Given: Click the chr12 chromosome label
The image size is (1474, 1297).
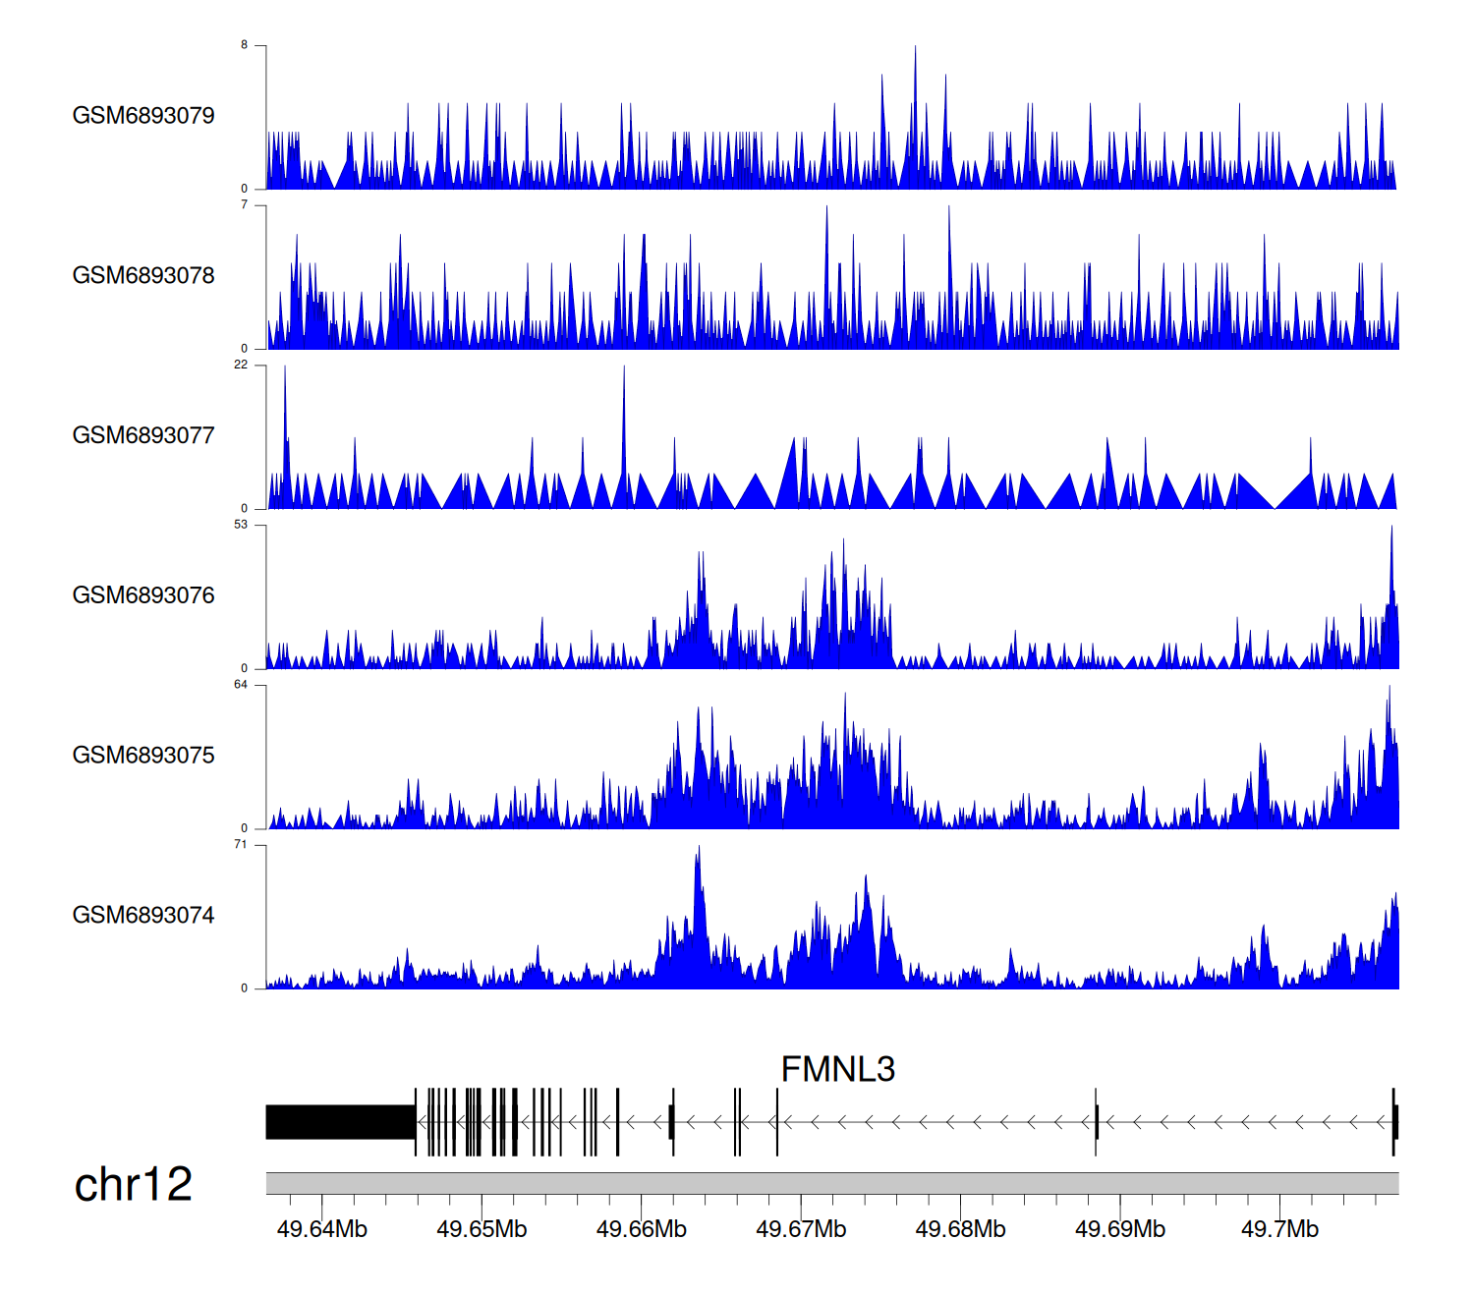Looking at the screenshot, I should [x=133, y=1185].
